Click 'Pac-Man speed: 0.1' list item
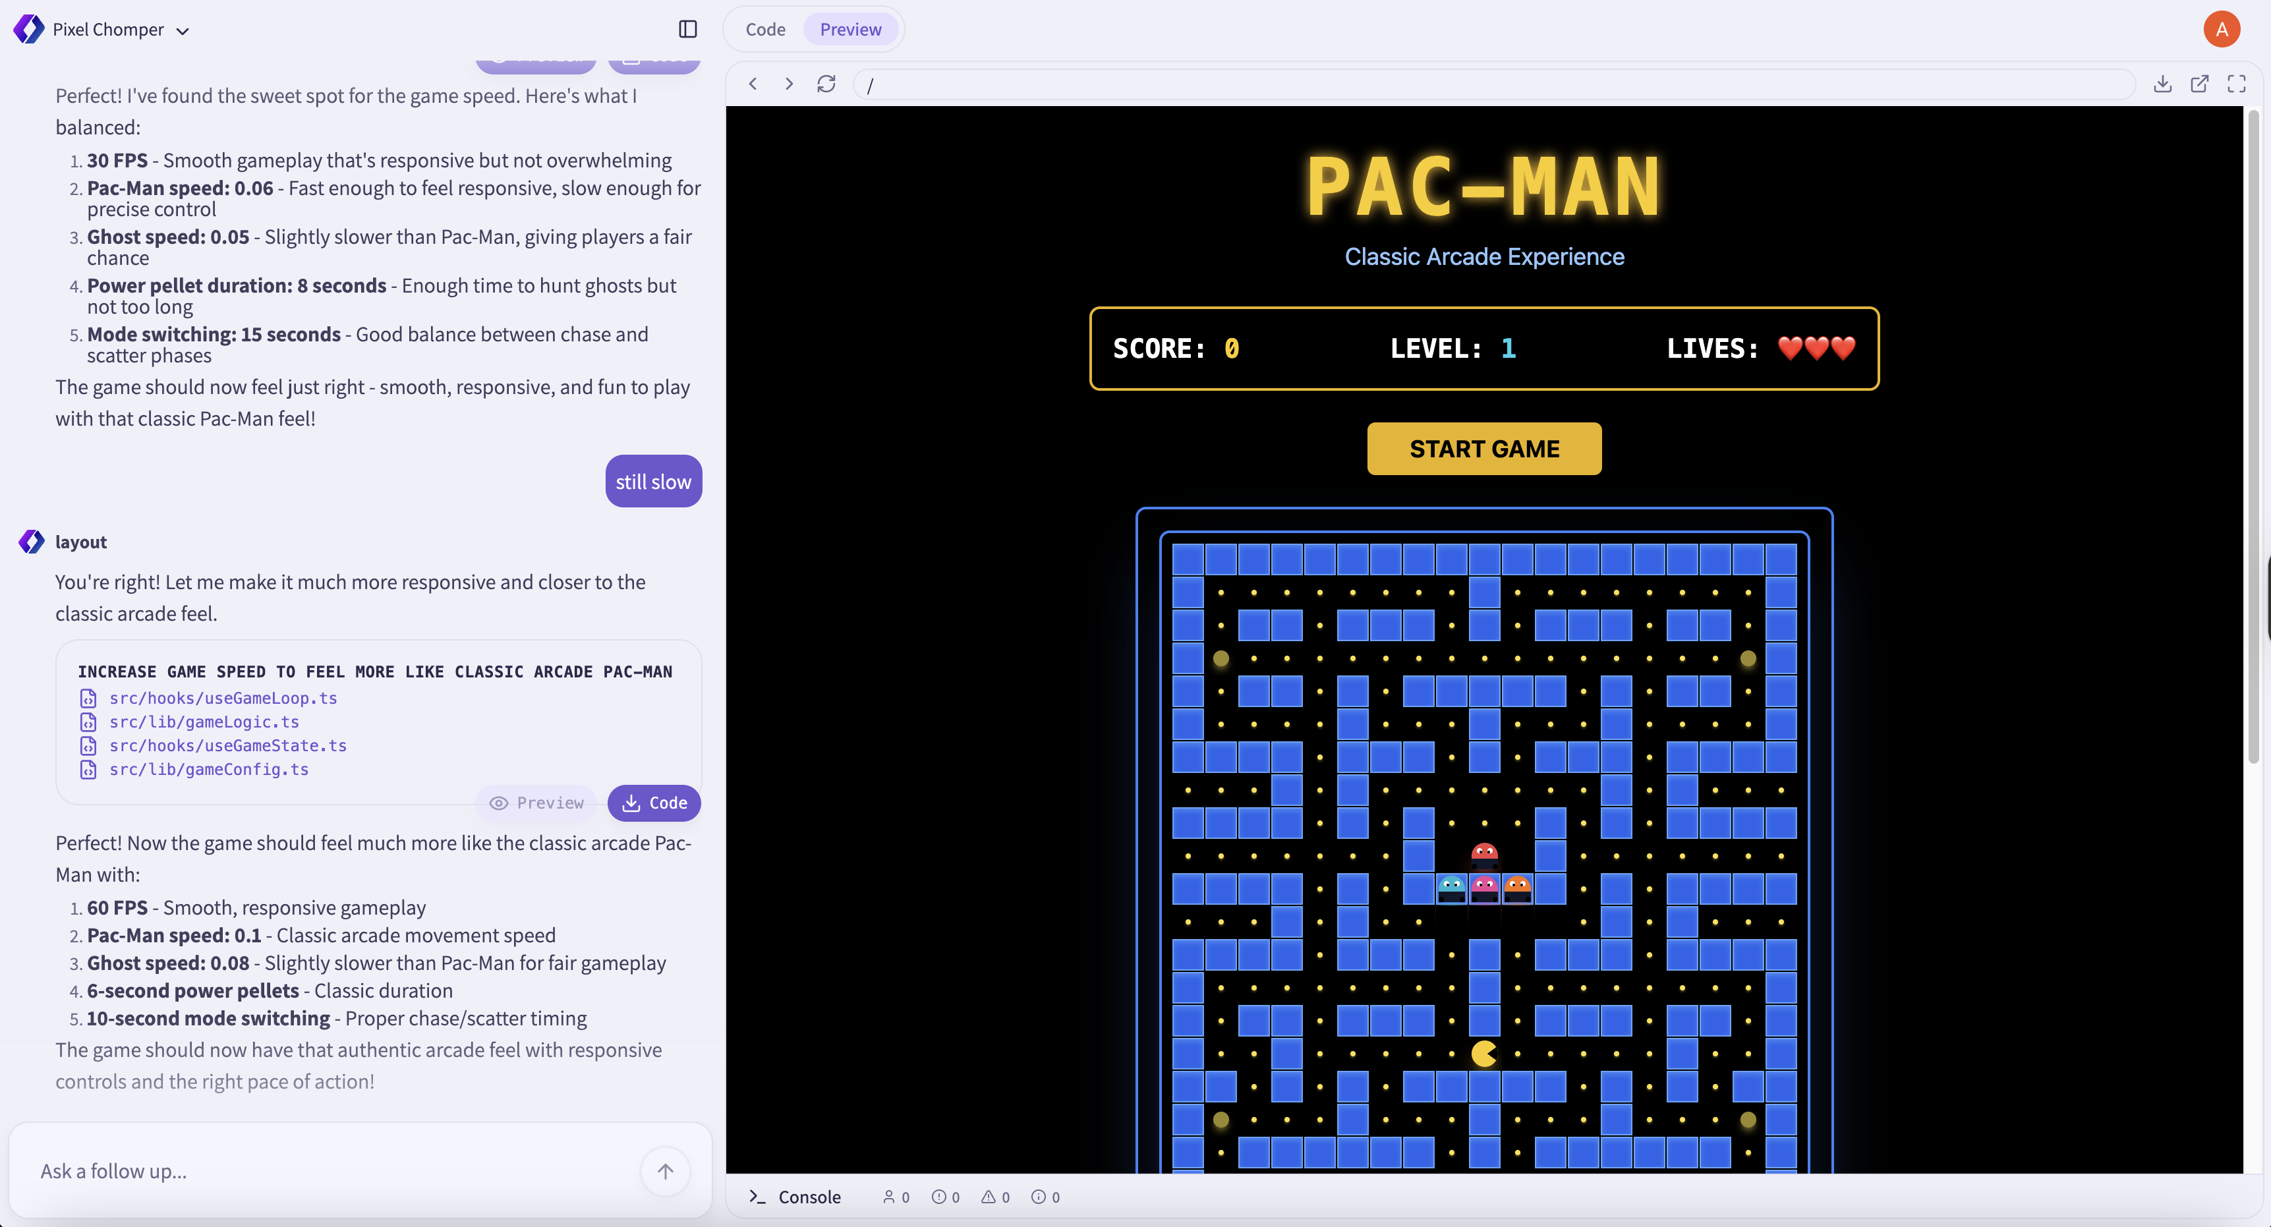Viewport: 2271px width, 1227px height. pyautogui.click(x=321, y=935)
